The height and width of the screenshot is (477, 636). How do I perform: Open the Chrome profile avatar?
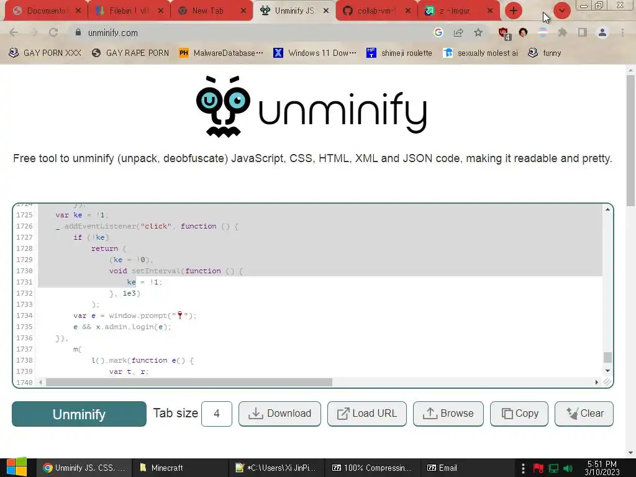[602, 32]
